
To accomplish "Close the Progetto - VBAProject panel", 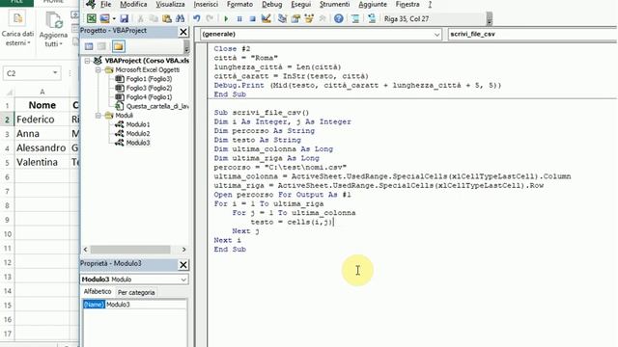I will click(183, 32).
